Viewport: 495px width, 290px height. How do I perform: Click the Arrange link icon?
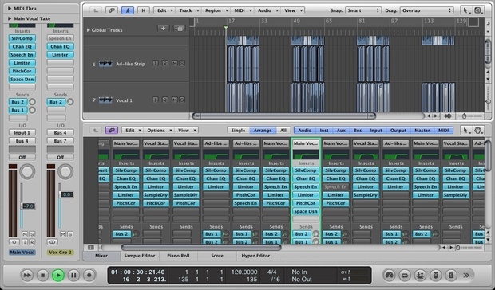click(x=111, y=10)
